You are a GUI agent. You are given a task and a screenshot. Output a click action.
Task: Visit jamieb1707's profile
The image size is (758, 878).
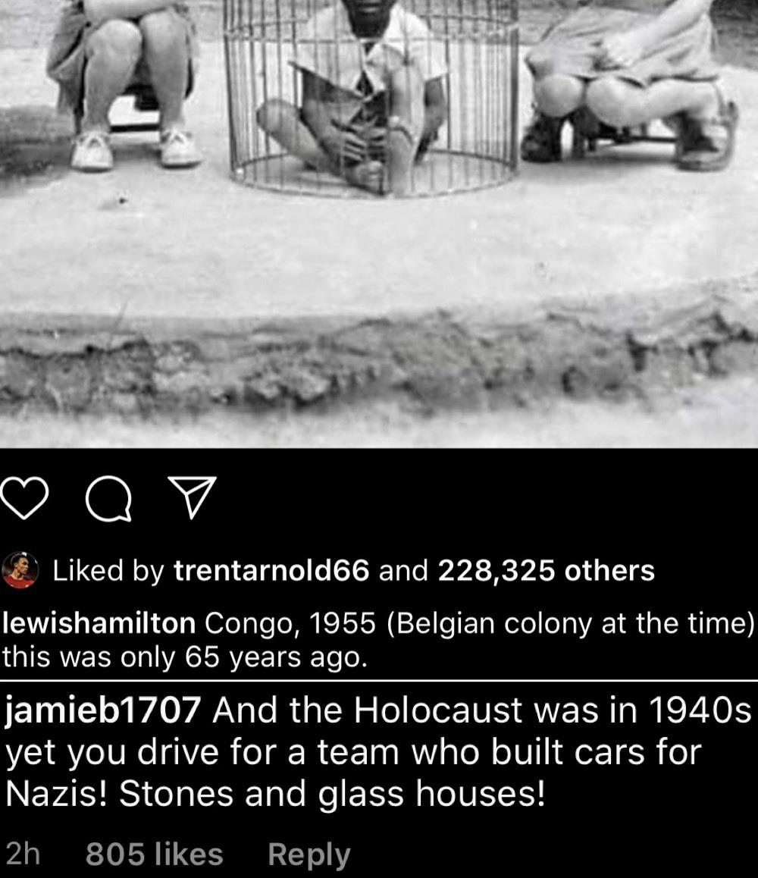pos(104,710)
